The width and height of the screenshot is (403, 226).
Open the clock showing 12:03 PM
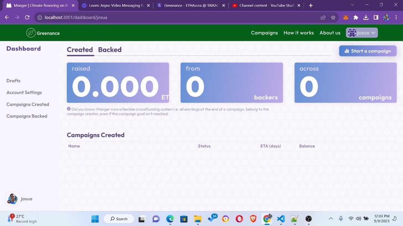382,219
